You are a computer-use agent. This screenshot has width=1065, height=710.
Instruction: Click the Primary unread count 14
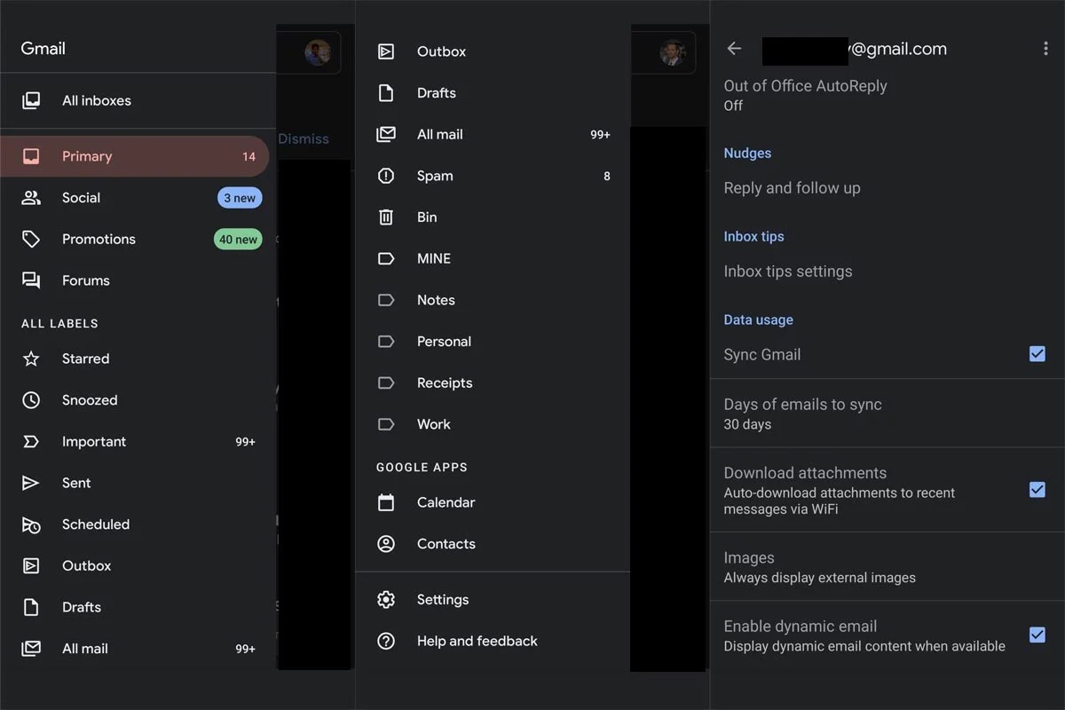pos(248,156)
